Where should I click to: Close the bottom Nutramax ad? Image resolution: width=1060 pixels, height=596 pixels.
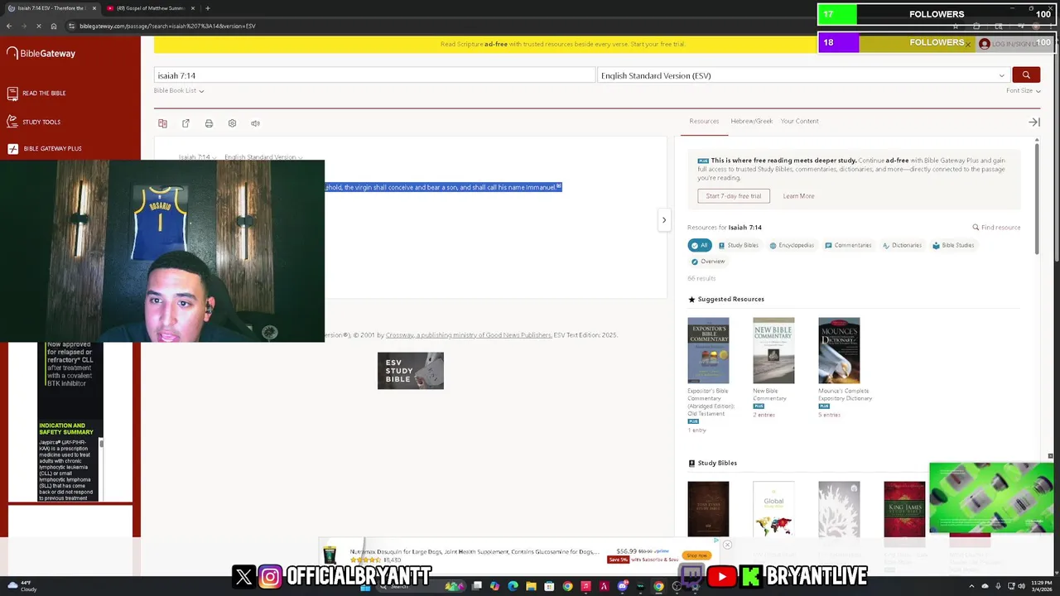[727, 545]
